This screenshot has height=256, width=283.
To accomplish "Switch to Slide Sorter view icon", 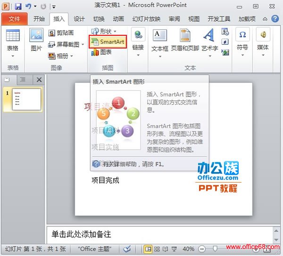I will (157, 249).
